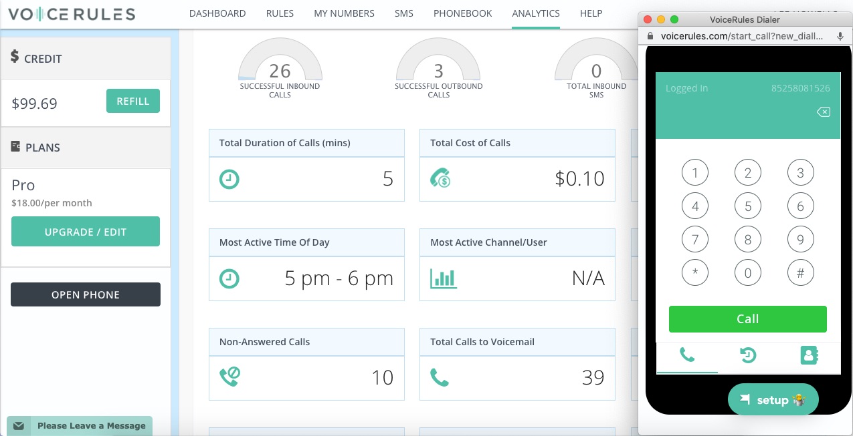
Task: Click the green Call button
Action: pos(747,319)
